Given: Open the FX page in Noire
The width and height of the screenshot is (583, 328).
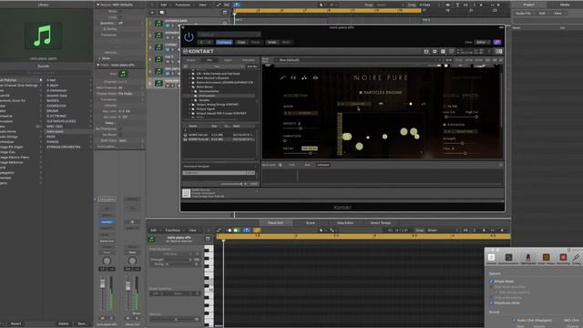Looking at the screenshot, I should tap(293, 77).
